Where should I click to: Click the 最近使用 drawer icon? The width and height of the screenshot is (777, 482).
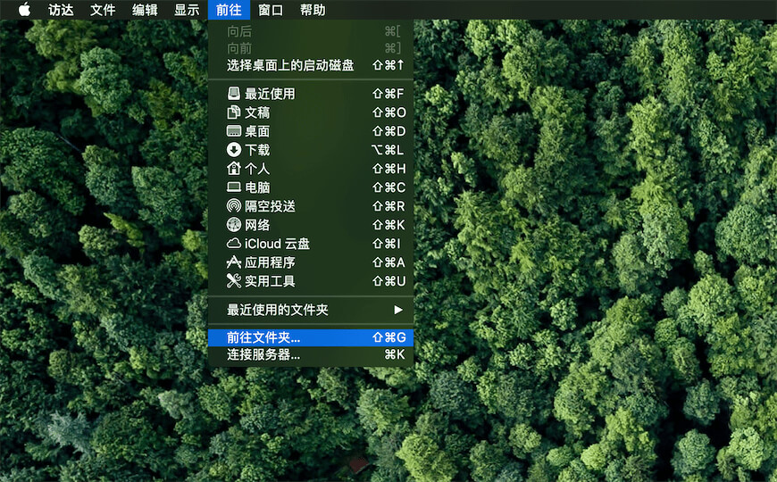click(233, 93)
